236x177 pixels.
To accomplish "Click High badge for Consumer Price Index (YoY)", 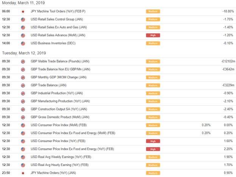I will [x=153, y=141].
